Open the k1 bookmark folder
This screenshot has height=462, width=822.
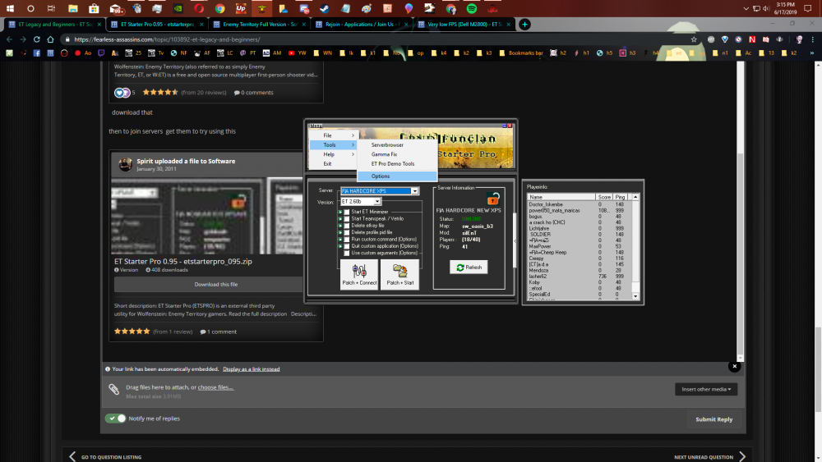click(x=368, y=53)
